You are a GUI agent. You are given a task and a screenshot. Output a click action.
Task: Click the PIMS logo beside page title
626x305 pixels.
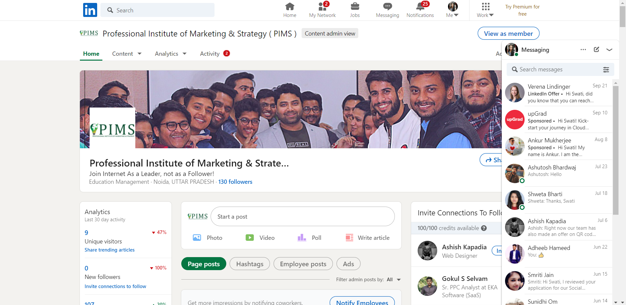[89, 33]
